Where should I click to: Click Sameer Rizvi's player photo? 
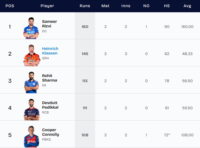pyautogui.click(x=31, y=28)
